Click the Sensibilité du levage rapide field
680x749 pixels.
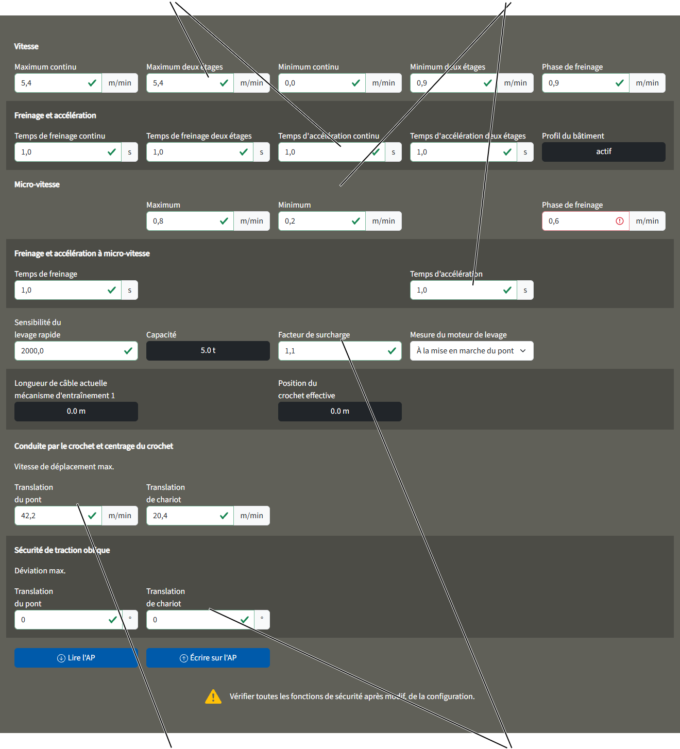click(x=76, y=351)
